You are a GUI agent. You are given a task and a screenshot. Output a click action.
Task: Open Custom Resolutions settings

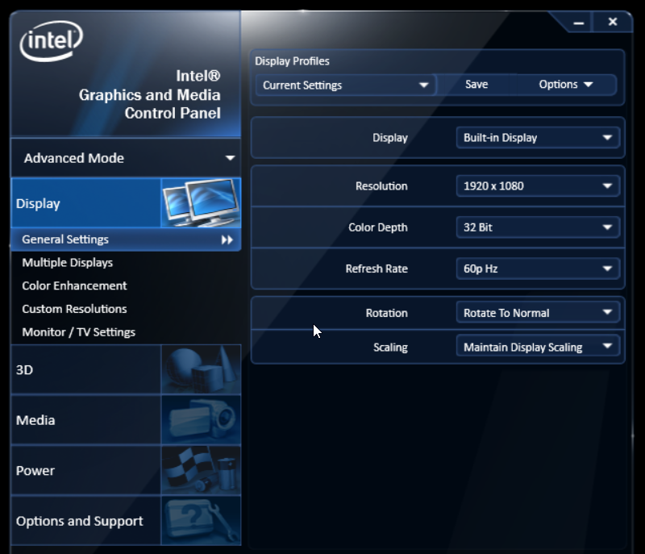click(x=74, y=309)
